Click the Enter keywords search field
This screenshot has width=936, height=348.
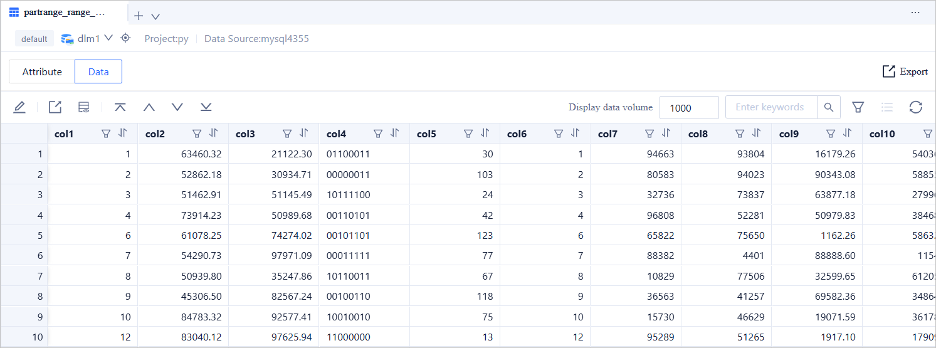point(770,107)
